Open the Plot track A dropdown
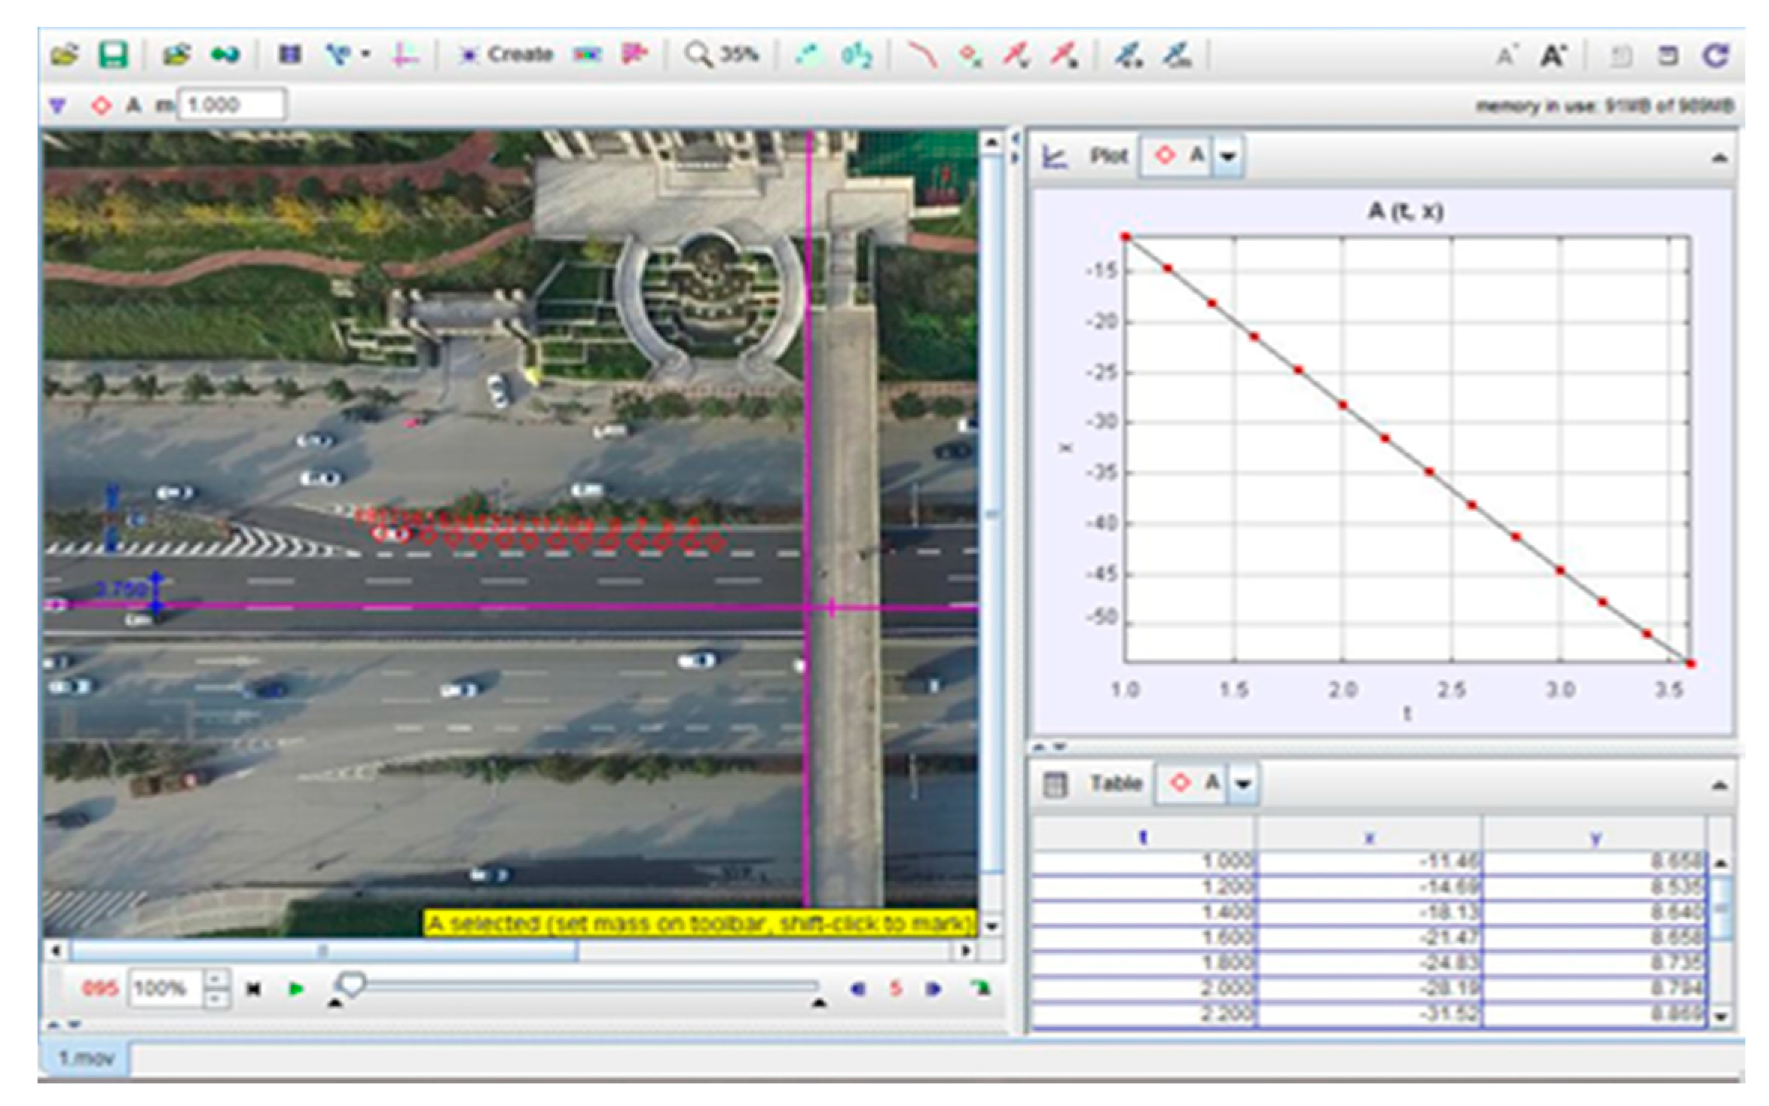 [1228, 157]
